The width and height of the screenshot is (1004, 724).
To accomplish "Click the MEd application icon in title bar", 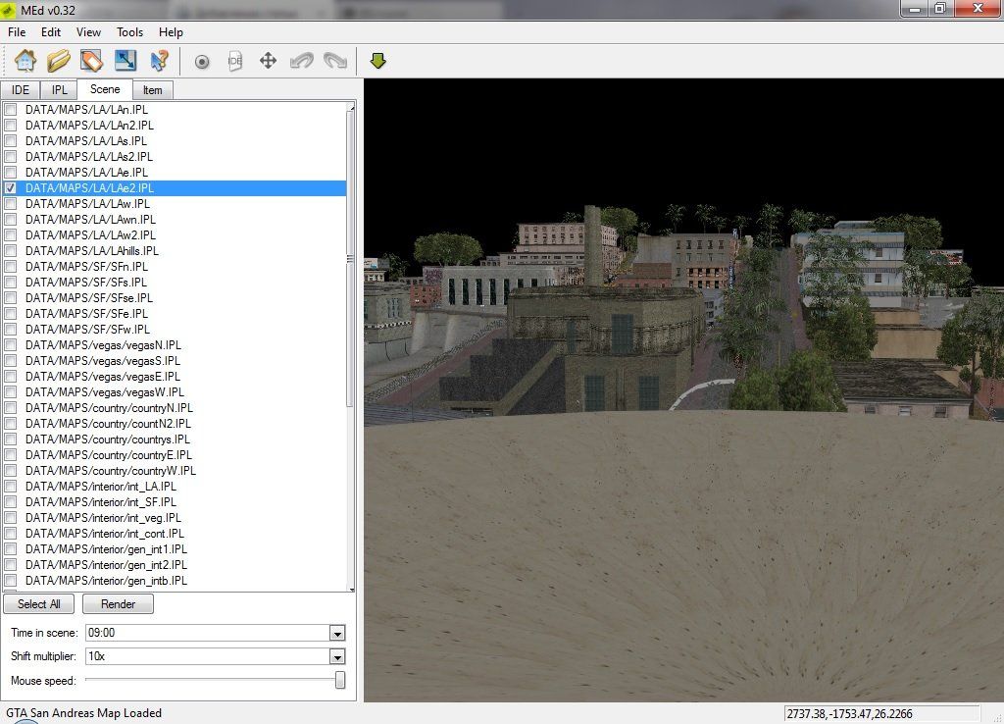I will pos(8,10).
